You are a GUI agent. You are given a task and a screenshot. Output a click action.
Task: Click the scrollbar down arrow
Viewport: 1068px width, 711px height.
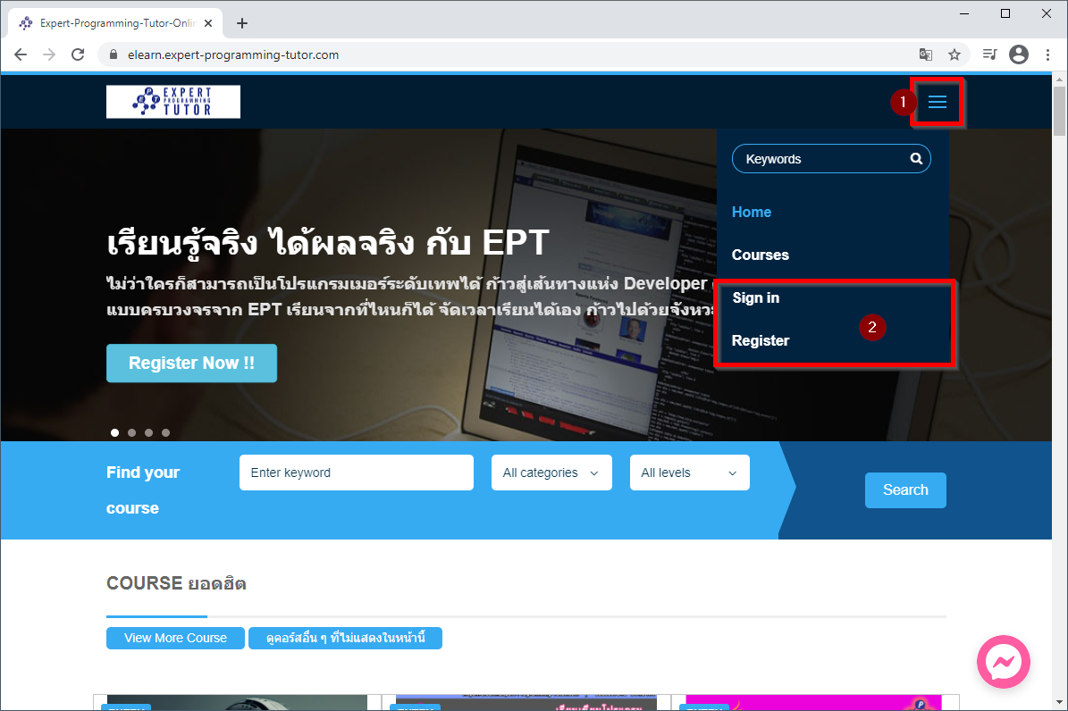[1059, 702]
